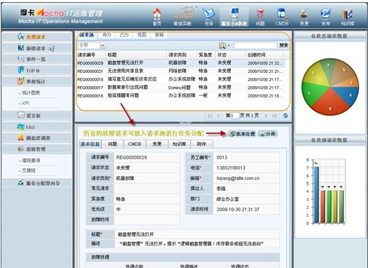Switch to the 请求池 tab
Screen dimensions: 368x268
click(87, 35)
